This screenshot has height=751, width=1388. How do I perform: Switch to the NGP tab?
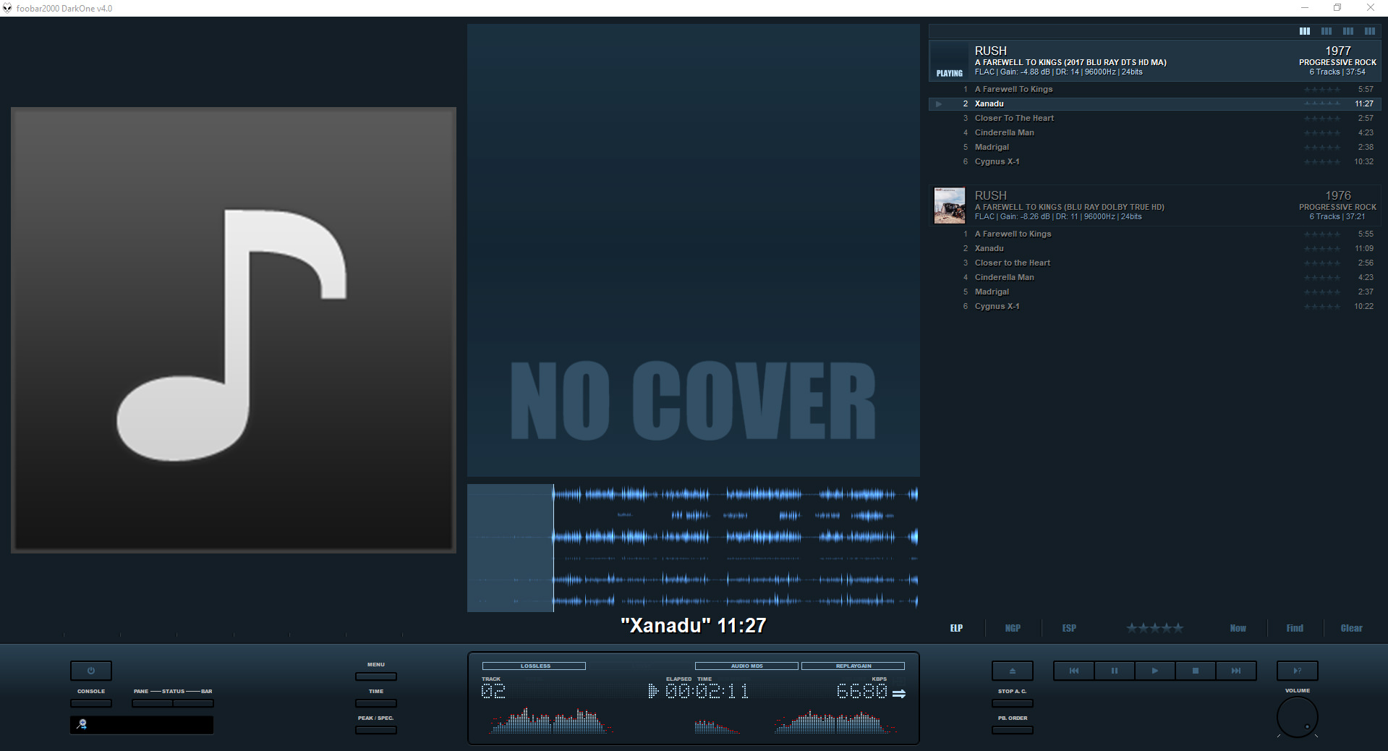point(1013,628)
